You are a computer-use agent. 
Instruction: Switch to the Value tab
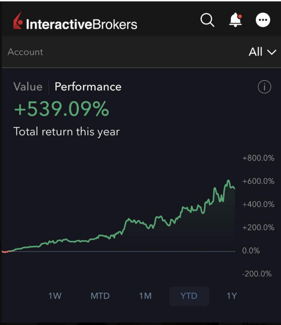point(28,87)
